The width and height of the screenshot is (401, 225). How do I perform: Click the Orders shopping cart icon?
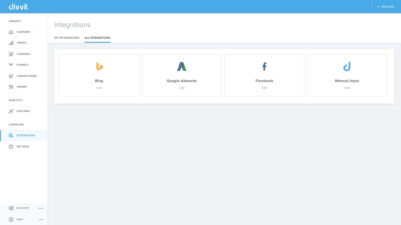click(11, 87)
